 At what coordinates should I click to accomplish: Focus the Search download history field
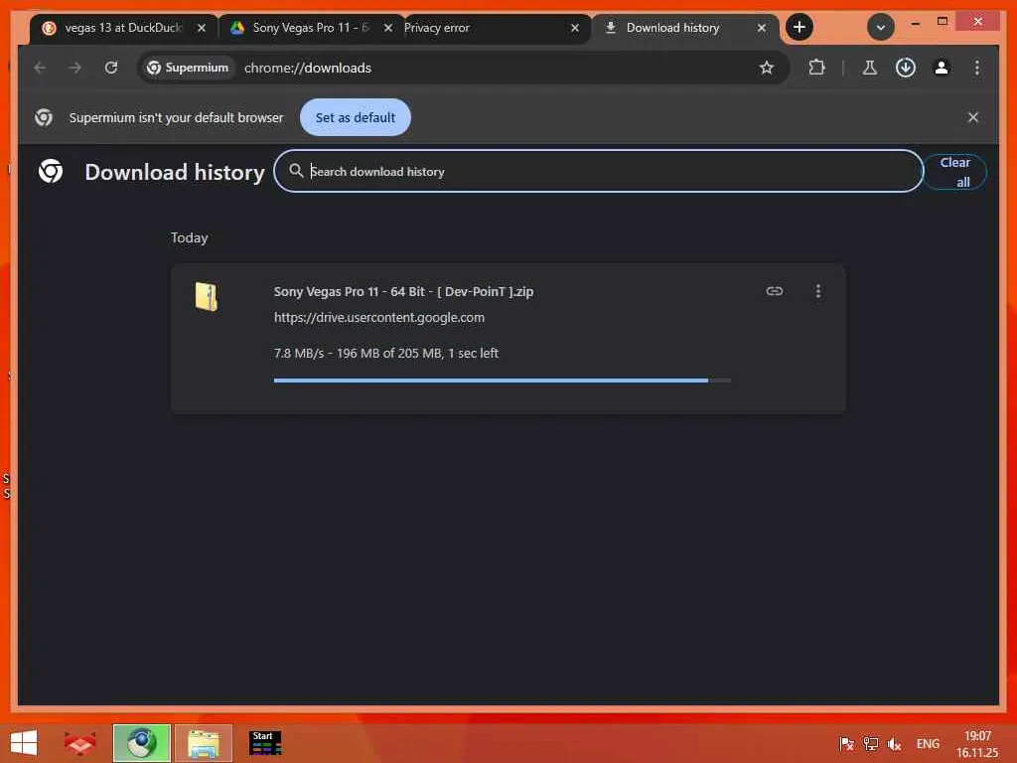(x=598, y=171)
